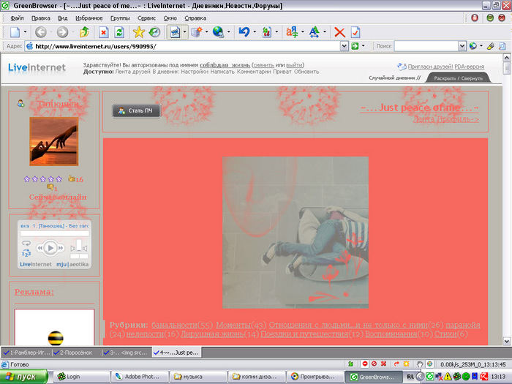
Task: Close current tab with the large red X icon
Action: click(339, 32)
